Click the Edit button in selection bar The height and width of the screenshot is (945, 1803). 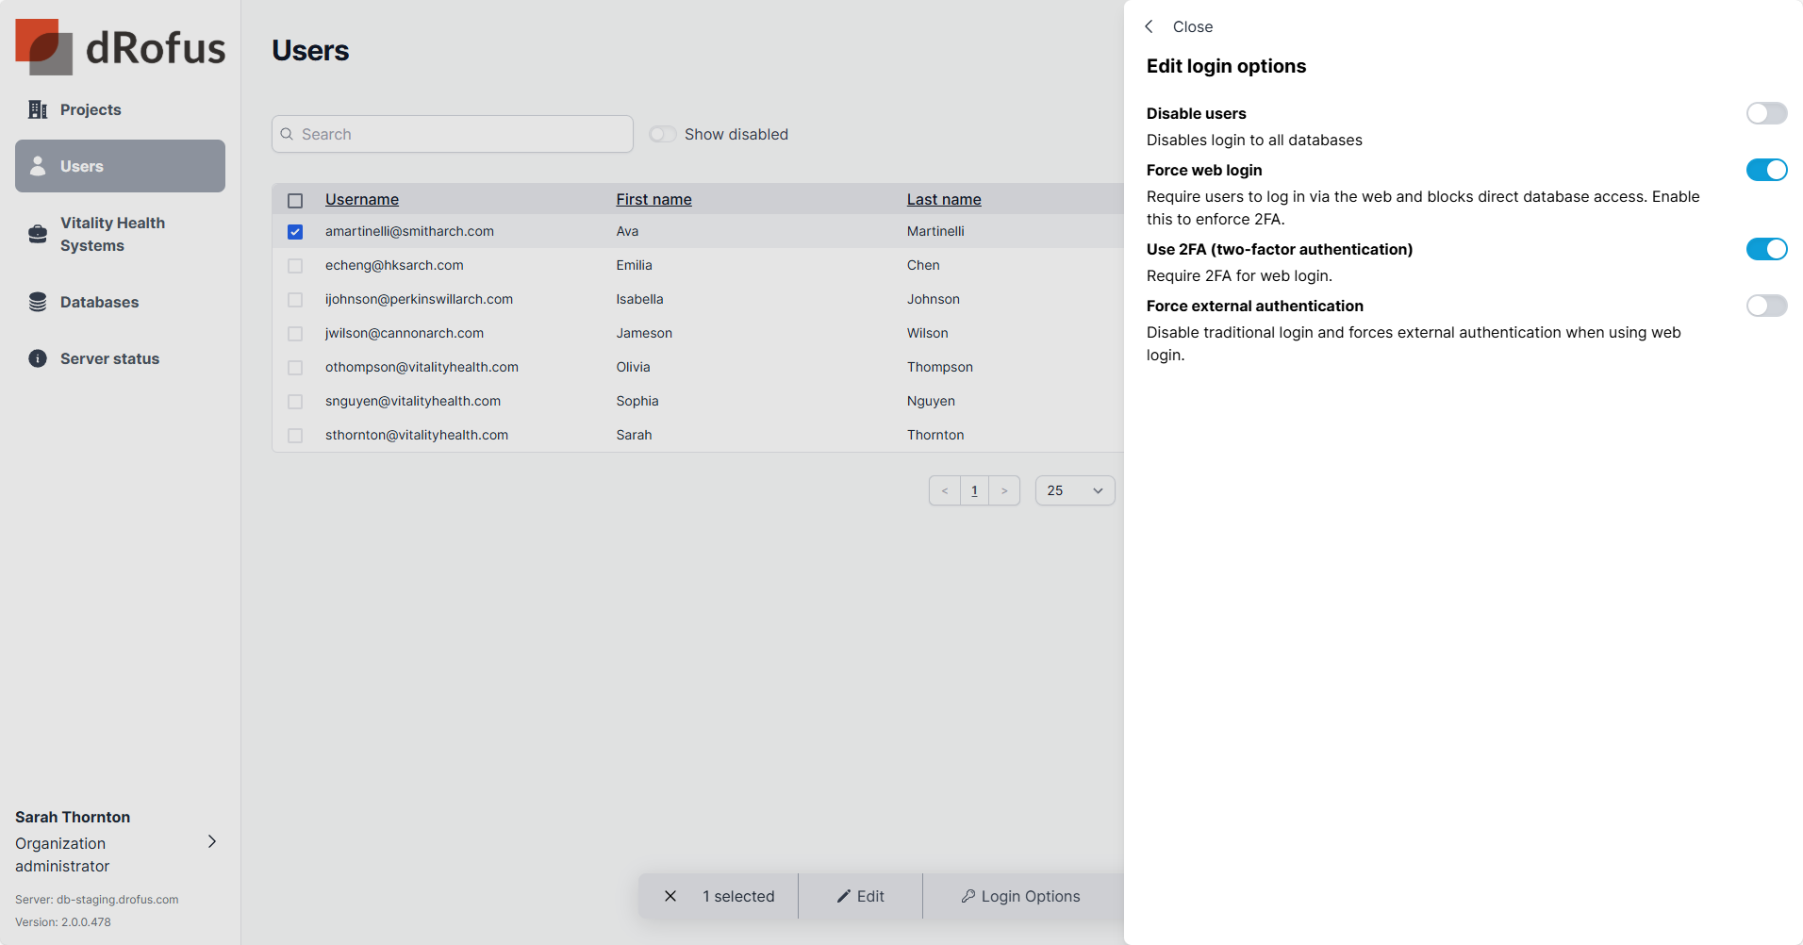coord(860,896)
